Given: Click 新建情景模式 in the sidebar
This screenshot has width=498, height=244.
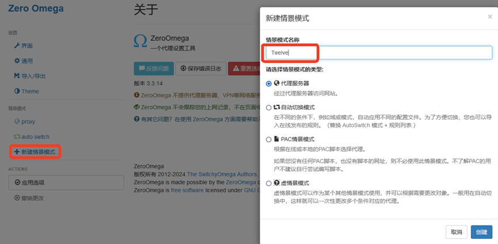Looking at the screenshot, I should 36,152.
